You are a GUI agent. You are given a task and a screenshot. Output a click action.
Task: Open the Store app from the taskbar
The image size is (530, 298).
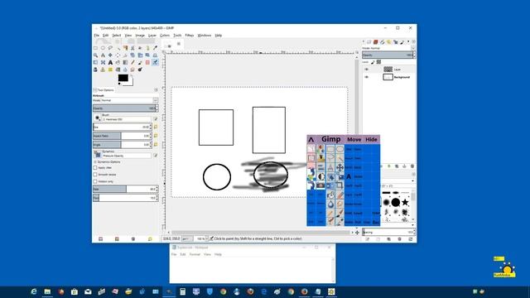click(x=75, y=291)
